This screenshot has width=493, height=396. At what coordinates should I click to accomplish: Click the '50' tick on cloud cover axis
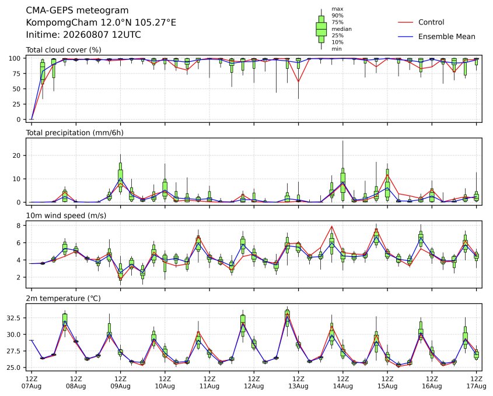17,89
